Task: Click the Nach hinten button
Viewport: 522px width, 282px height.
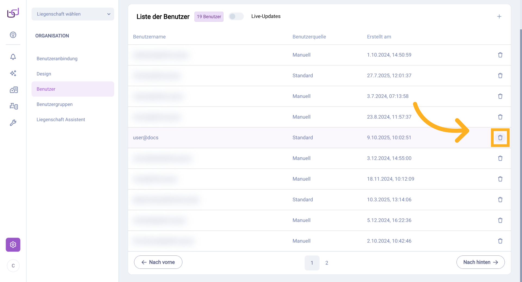Action: pyautogui.click(x=480, y=262)
